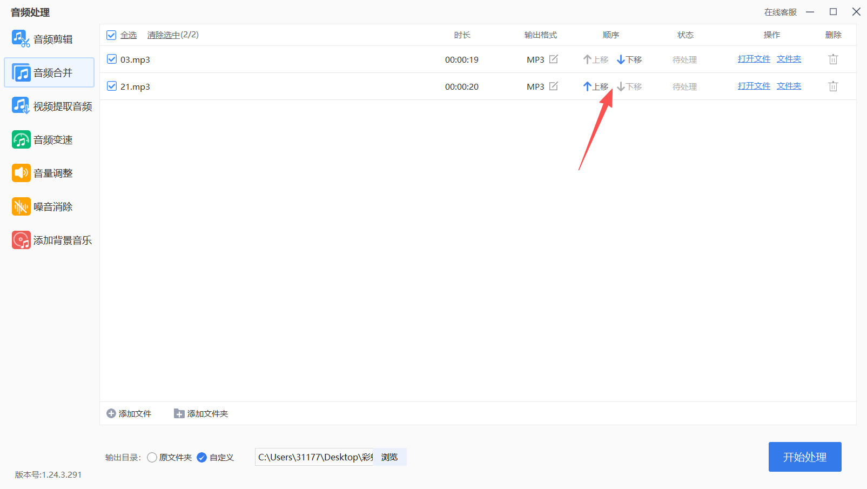Screen dimensions: 867x489
Task: Go to the 音频变速 section
Action: 49,139
